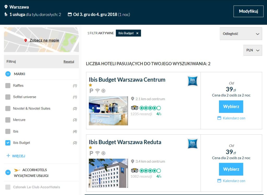Click the ibis budget logo on the Reduta card
Image resolution: width=267 pixels, height=195 pixels.
[x=192, y=144]
